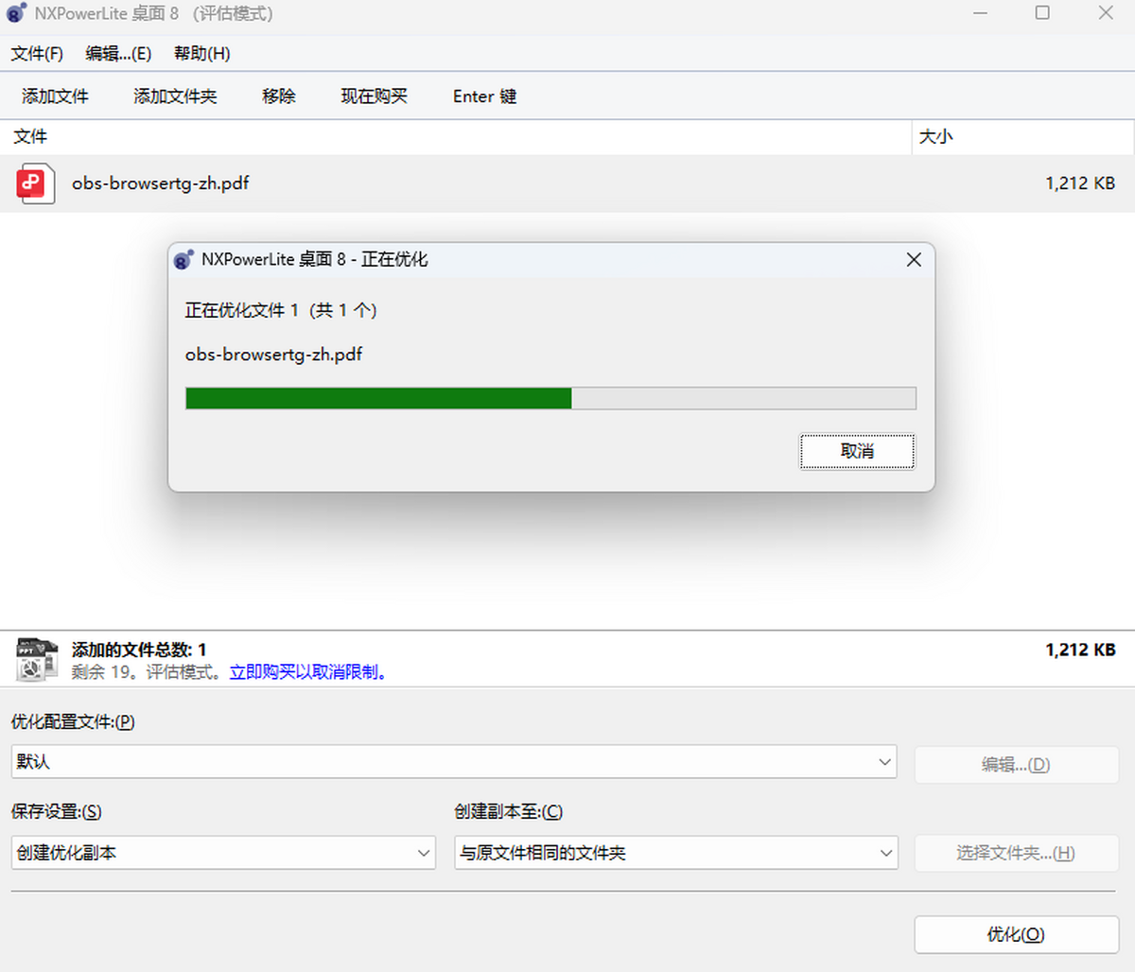Open the 帮助(H) menu

[x=201, y=54]
